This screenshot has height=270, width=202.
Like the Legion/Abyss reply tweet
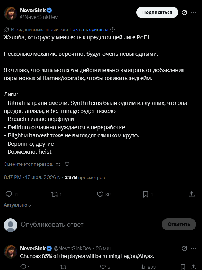pyautogui.click(x=103, y=267)
